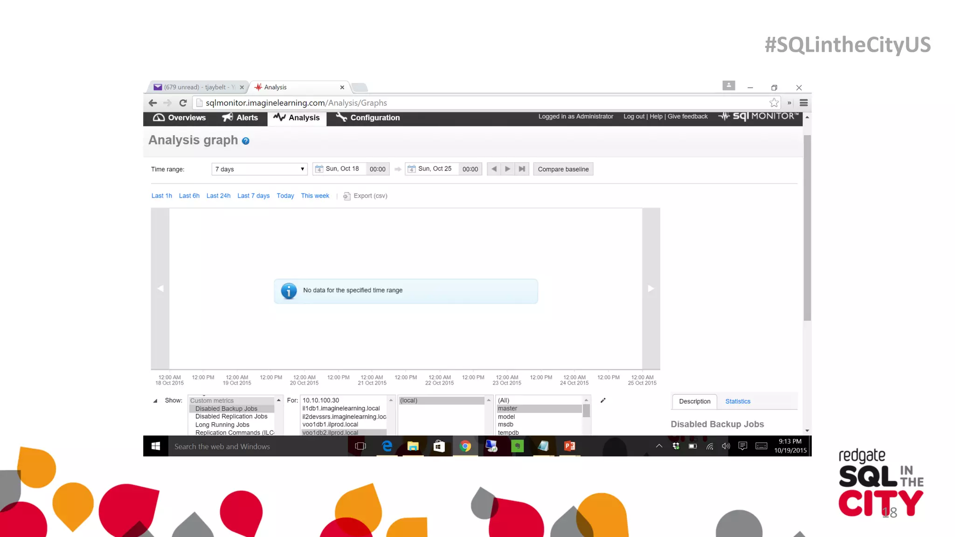The width and height of the screenshot is (955, 537).
Task: Collapse the Show metrics section triangle
Action: [155, 401]
